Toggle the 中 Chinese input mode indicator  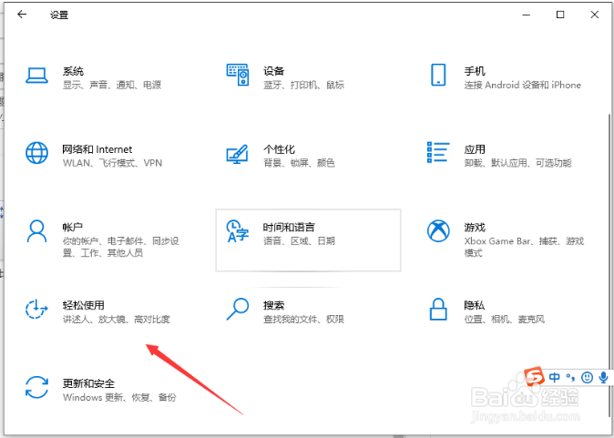(555, 377)
